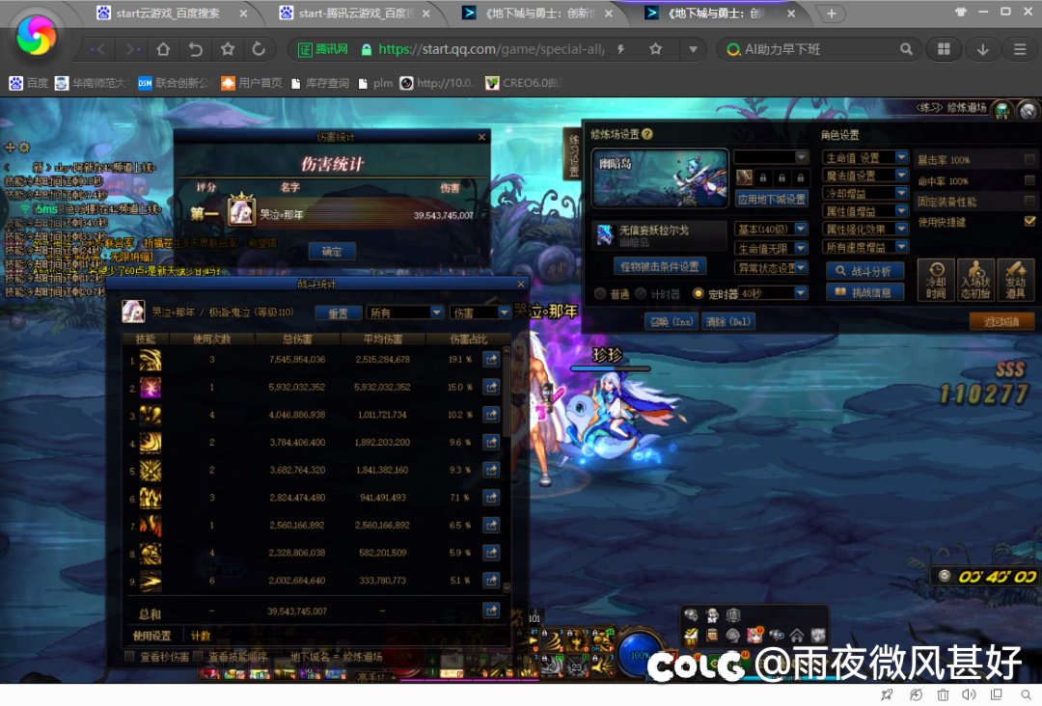Click the browser home icon

tap(163, 49)
